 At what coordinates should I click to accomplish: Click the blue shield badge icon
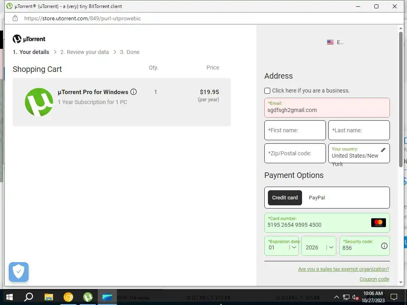19,272
